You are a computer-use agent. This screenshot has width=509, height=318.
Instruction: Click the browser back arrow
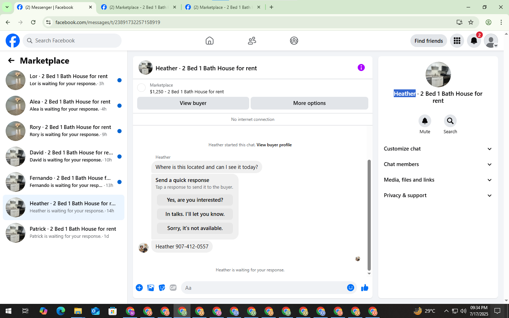8,22
